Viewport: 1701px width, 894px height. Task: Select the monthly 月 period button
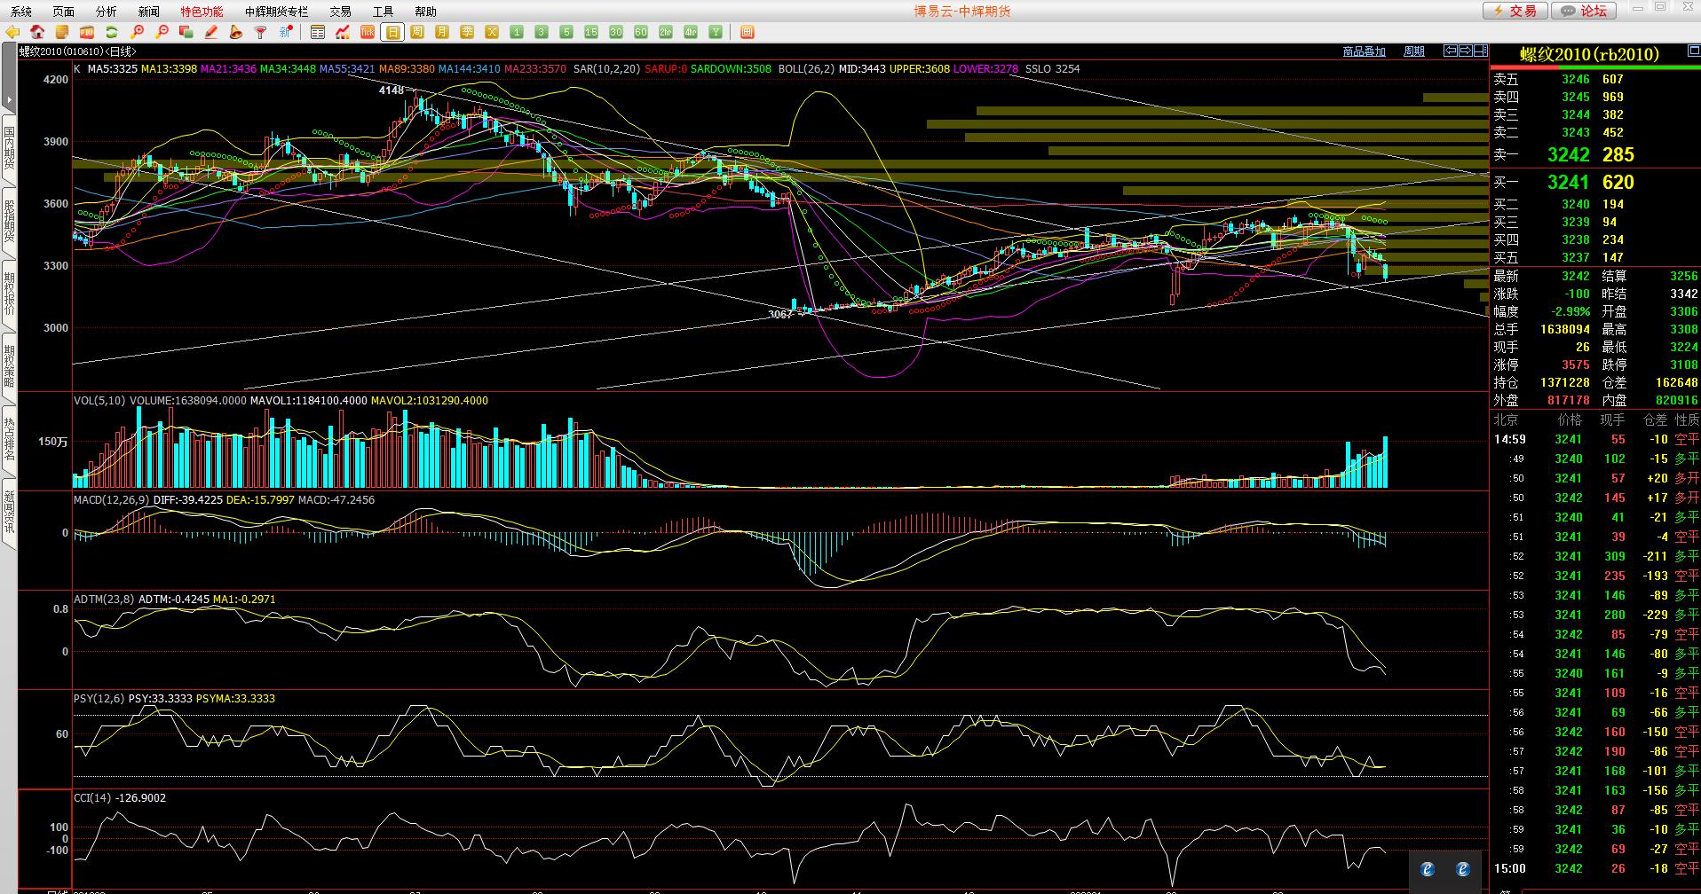(x=442, y=33)
